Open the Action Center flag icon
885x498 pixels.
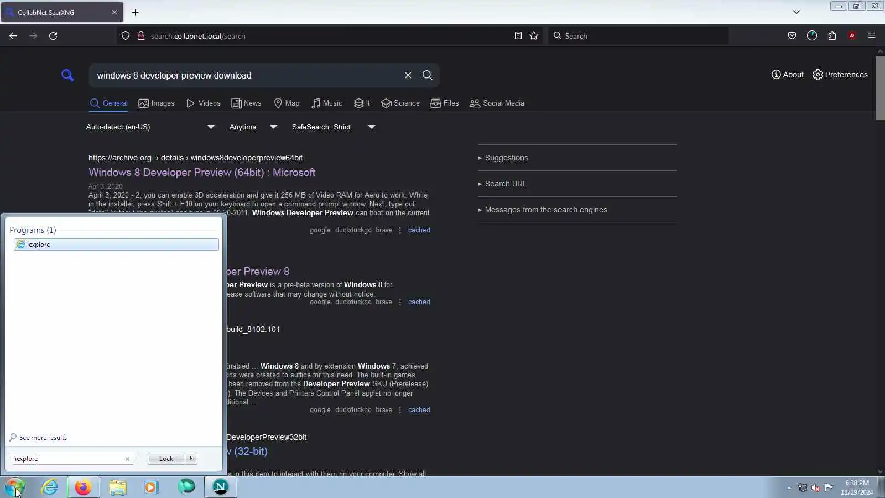(829, 487)
